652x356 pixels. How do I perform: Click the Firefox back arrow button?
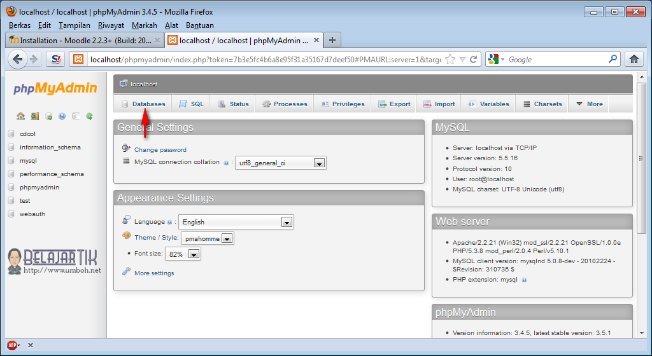tap(17, 59)
